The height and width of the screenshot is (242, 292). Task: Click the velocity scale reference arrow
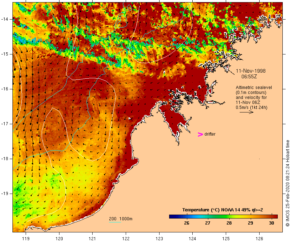click(246, 112)
